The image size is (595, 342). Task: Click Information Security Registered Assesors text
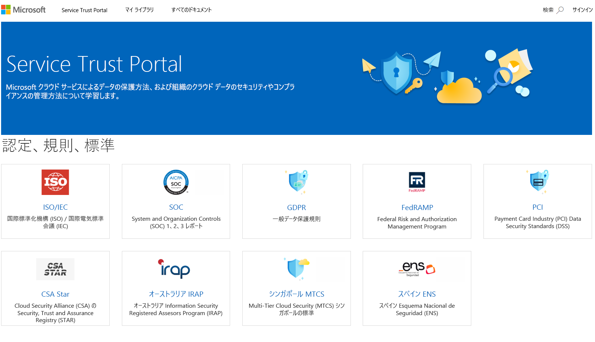pyautogui.click(x=176, y=309)
